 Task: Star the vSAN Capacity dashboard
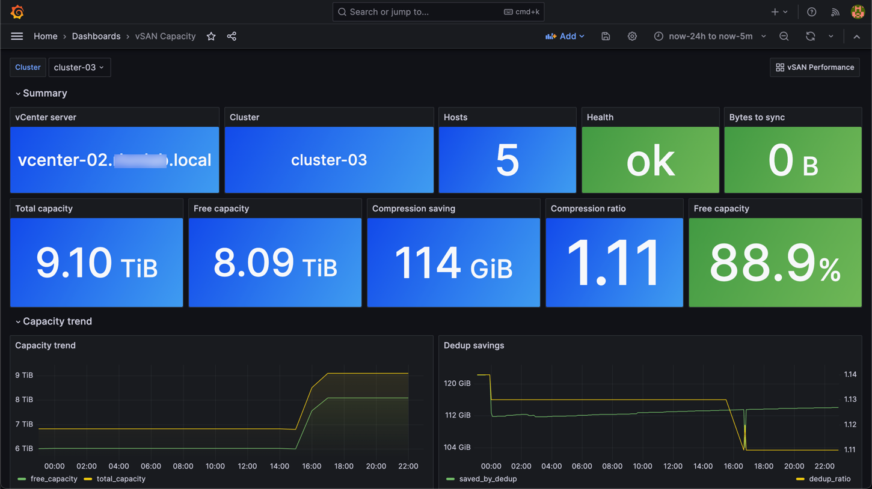(x=211, y=37)
